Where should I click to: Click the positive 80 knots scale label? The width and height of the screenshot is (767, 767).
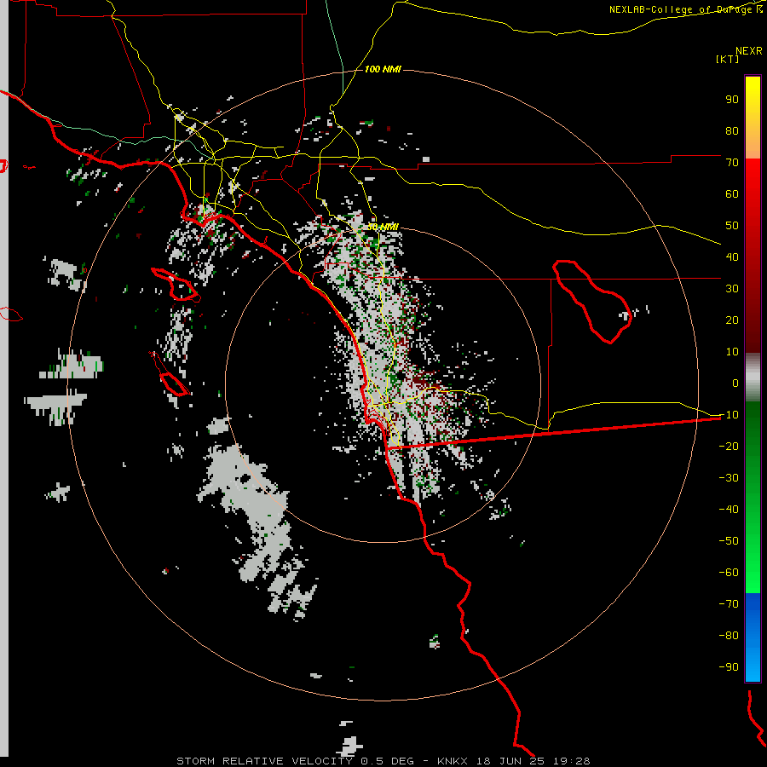[732, 130]
